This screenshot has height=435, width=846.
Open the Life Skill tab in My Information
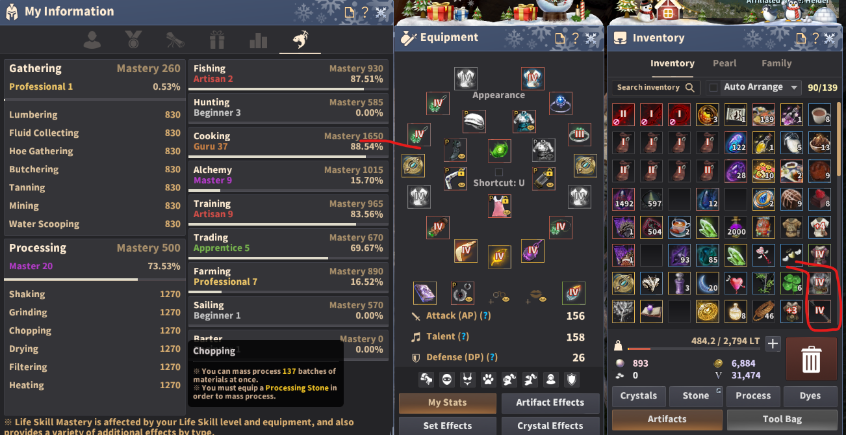pos(300,40)
